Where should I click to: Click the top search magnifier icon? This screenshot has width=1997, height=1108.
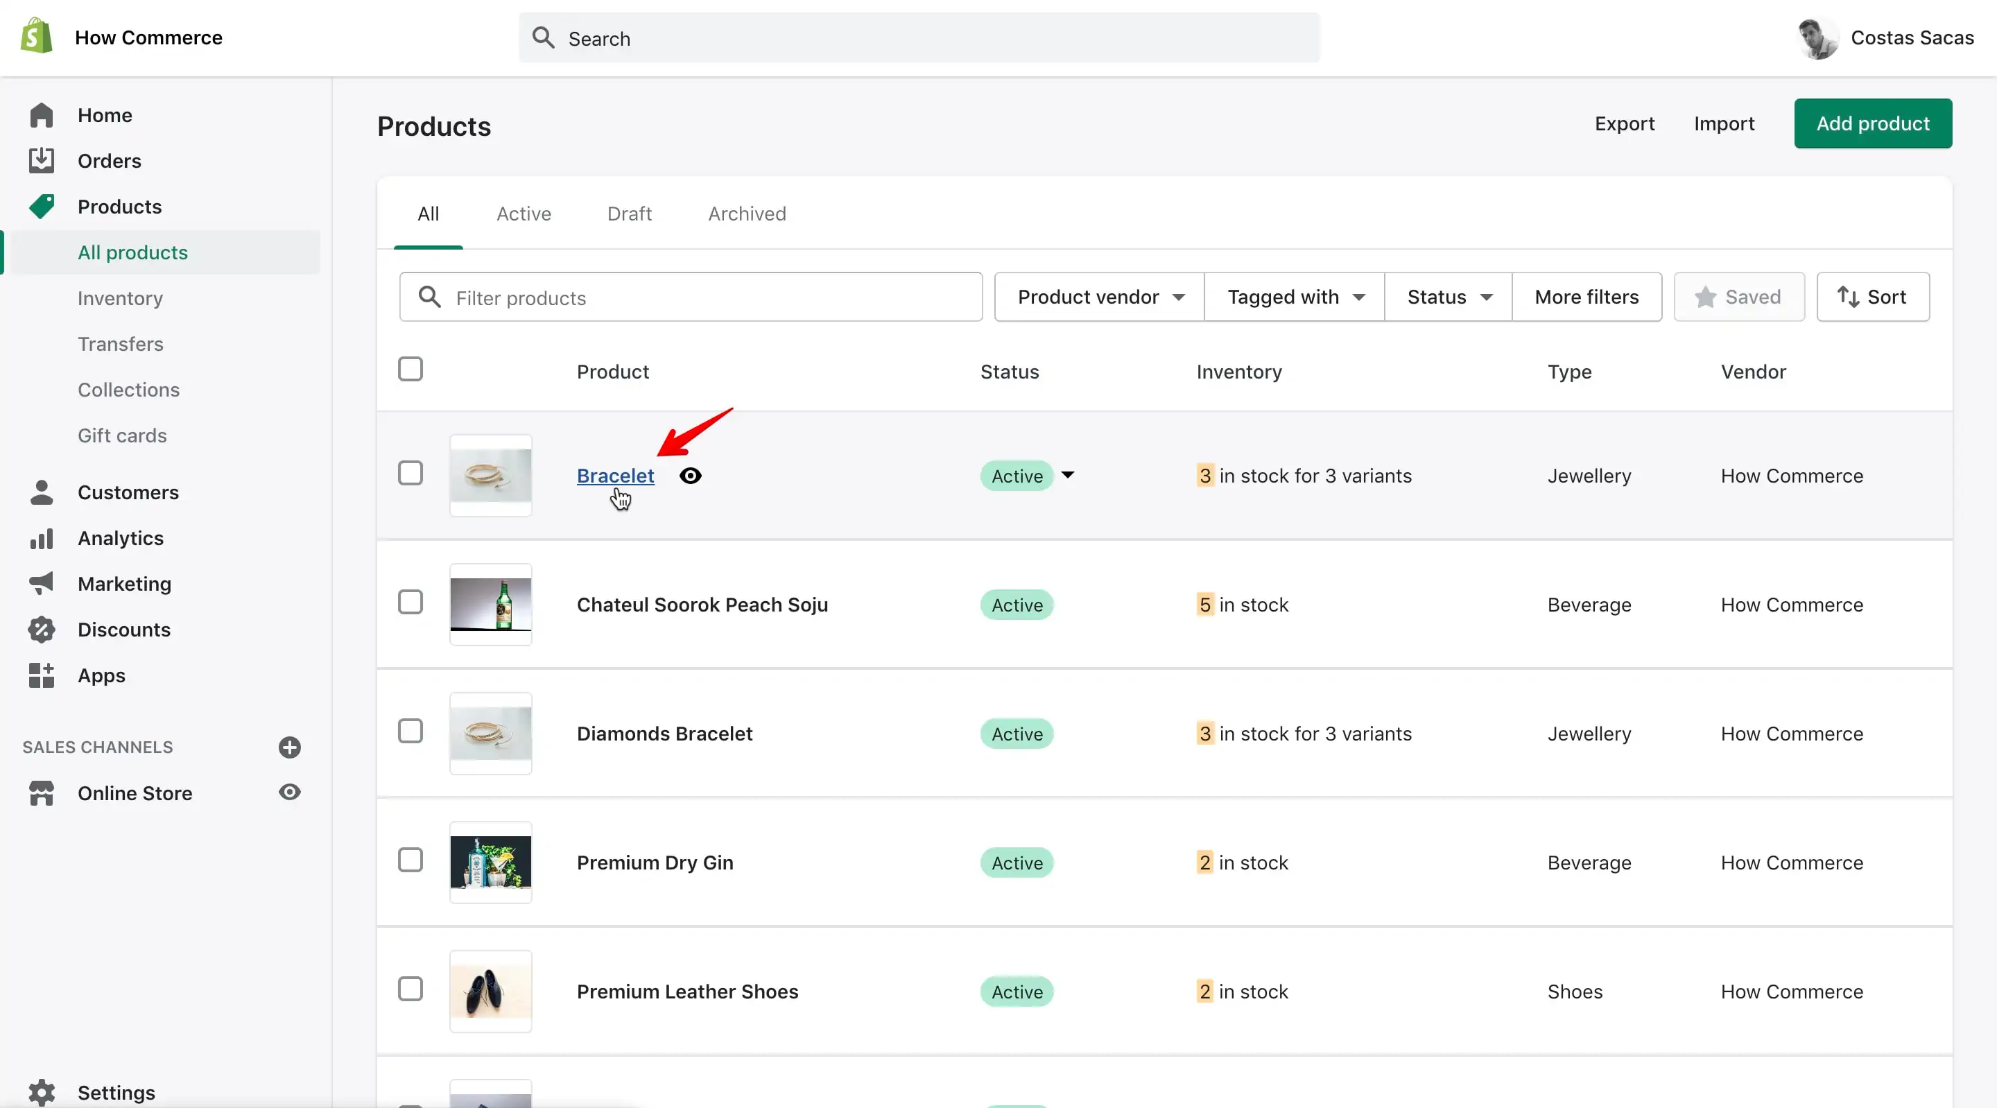(x=544, y=37)
